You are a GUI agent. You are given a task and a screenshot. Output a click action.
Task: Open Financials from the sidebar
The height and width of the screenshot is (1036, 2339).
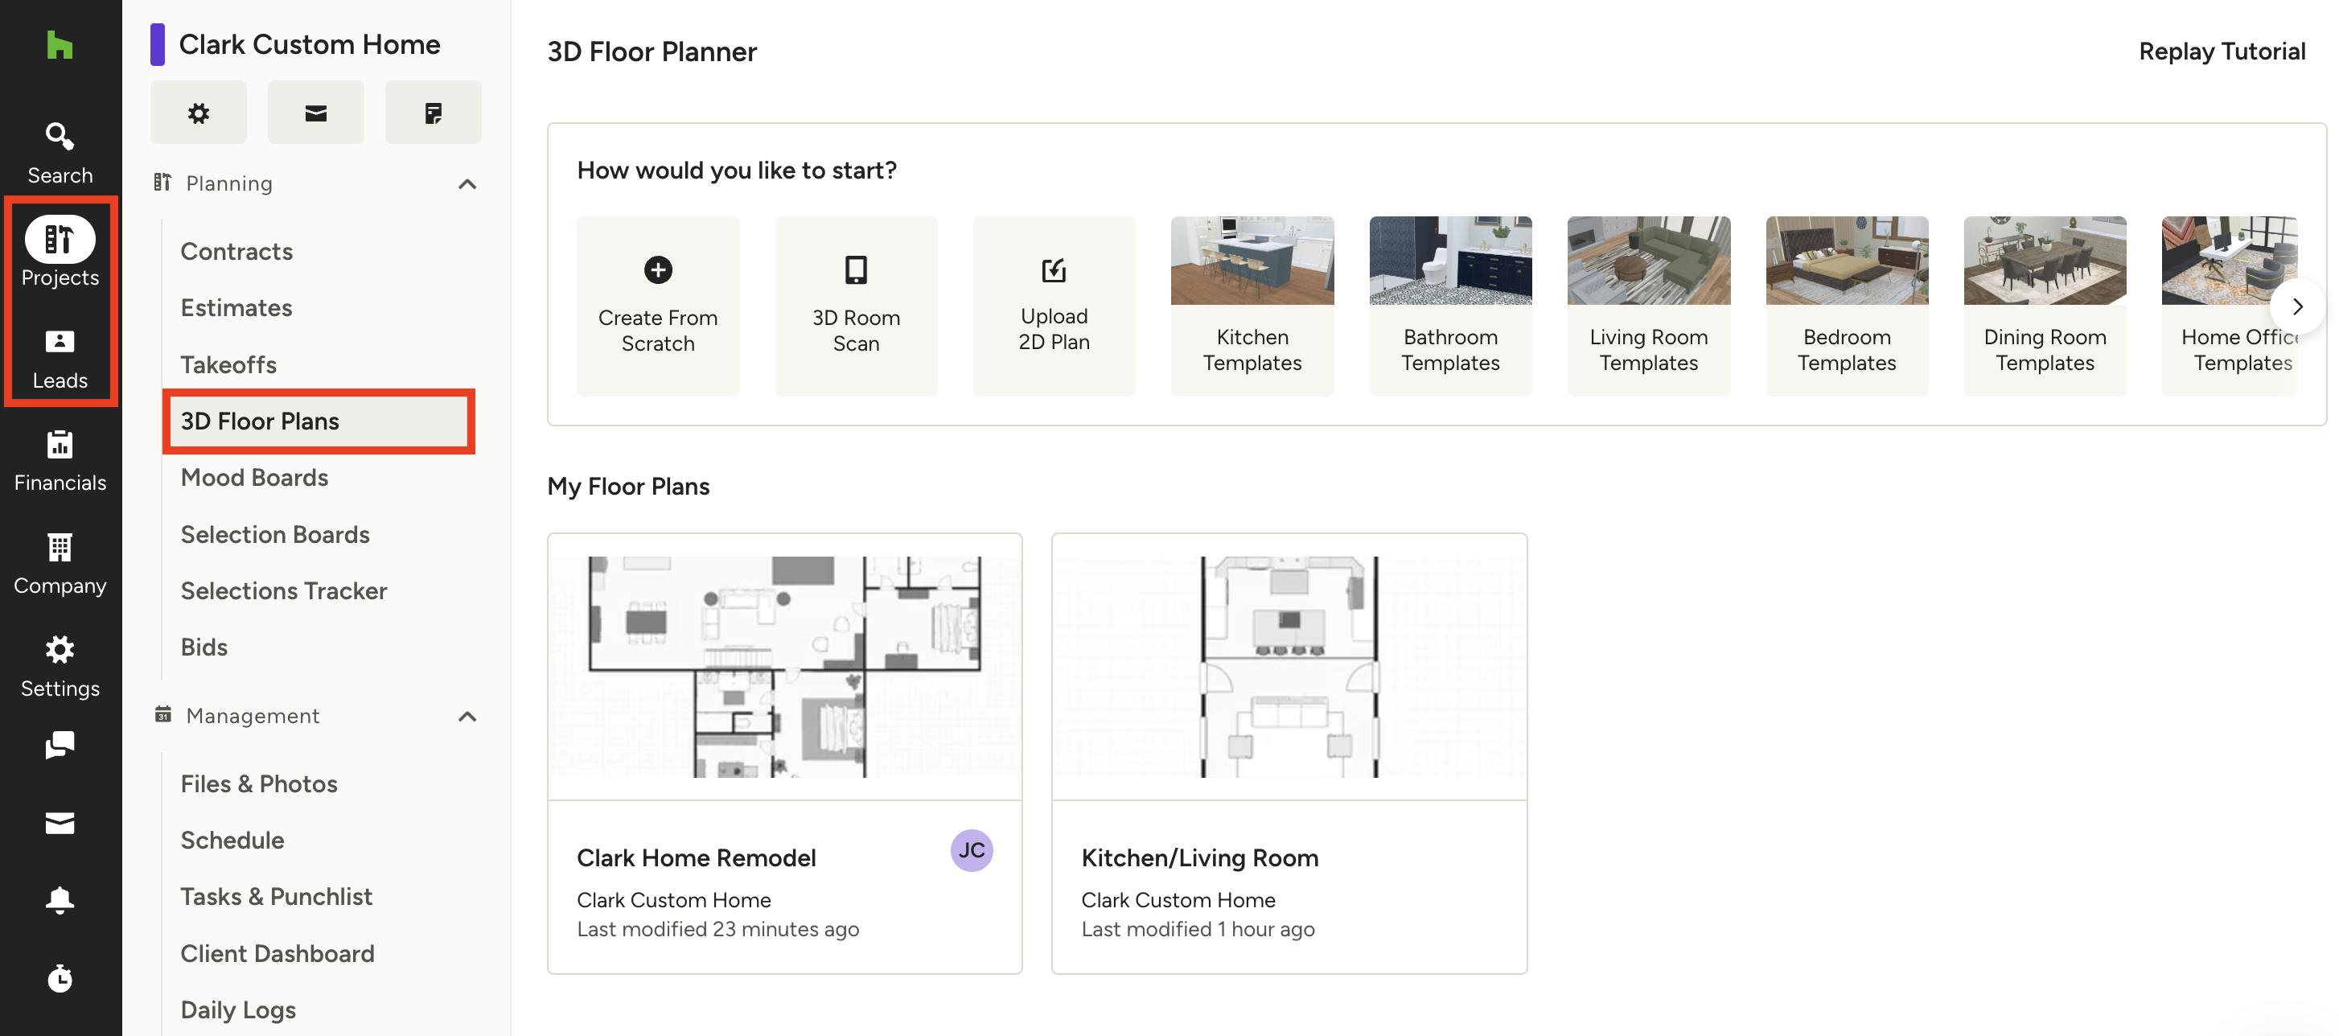(60, 461)
